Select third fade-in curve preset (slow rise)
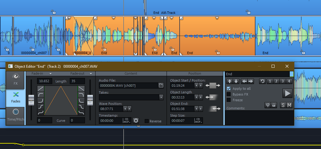Viewport: 321px width, 149px height. 41,100
